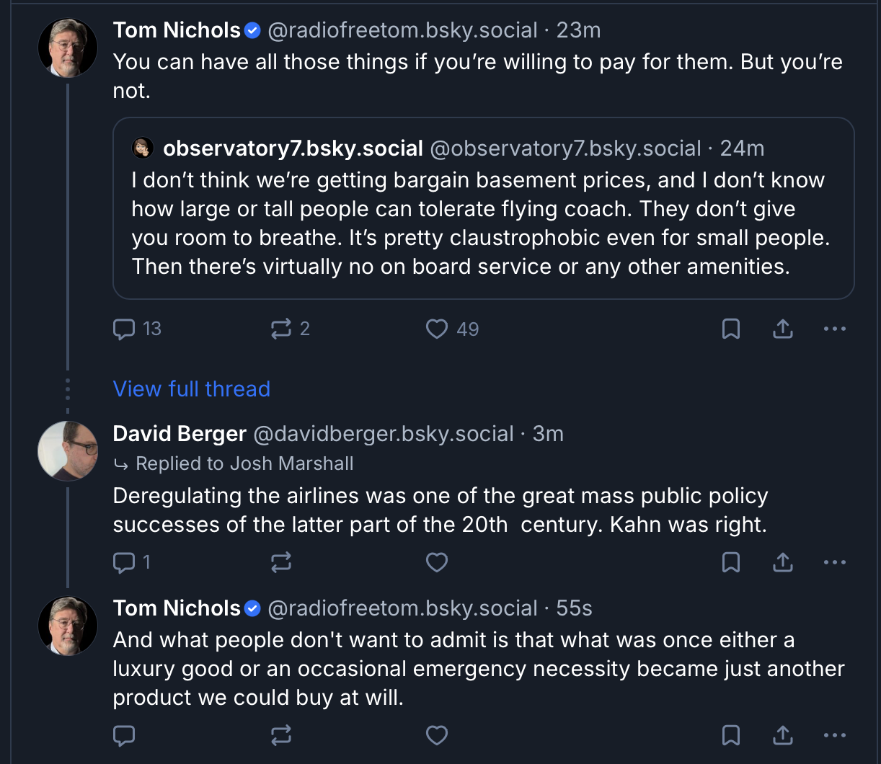Open Tom Nichols' avatar on top post
Viewport: 881px width, 764px height.
(x=68, y=48)
